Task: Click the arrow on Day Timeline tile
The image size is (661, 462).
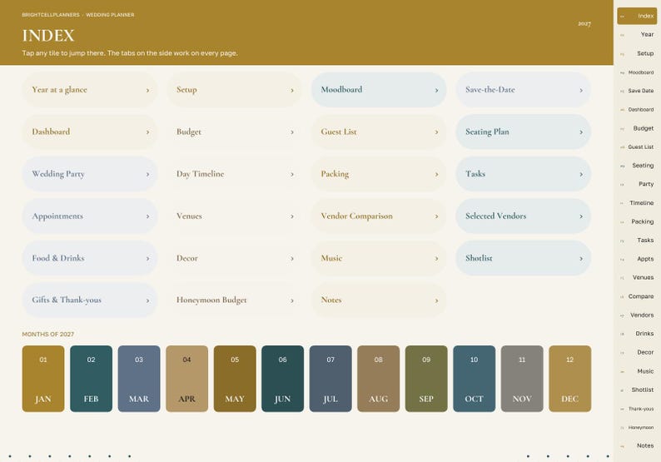Action: pos(292,175)
